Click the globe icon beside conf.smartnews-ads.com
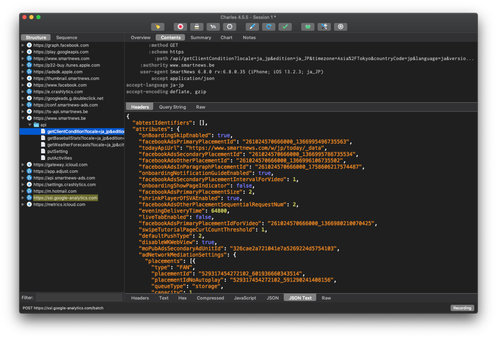Screen dimensions: 497x339 (29, 105)
